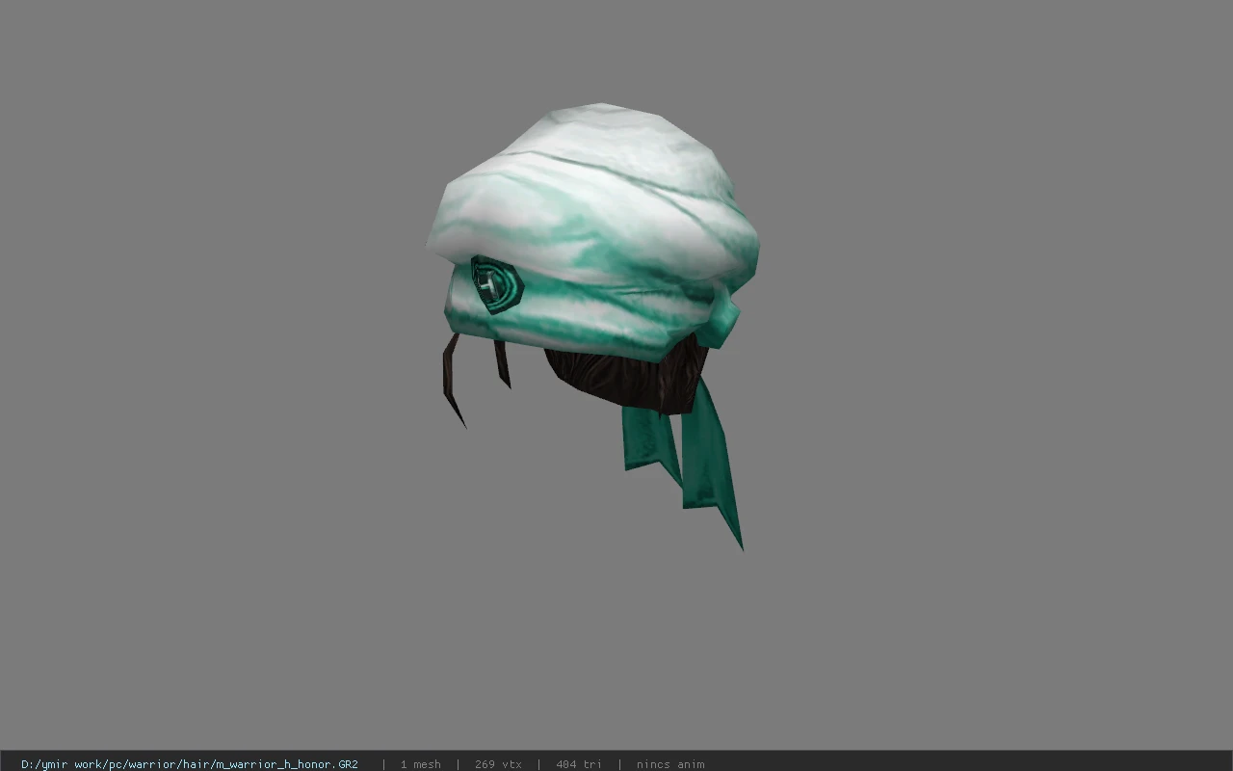Viewport: 1233px width, 771px height.
Task: Click the 'nincs anim' animation status
Action: (670, 764)
